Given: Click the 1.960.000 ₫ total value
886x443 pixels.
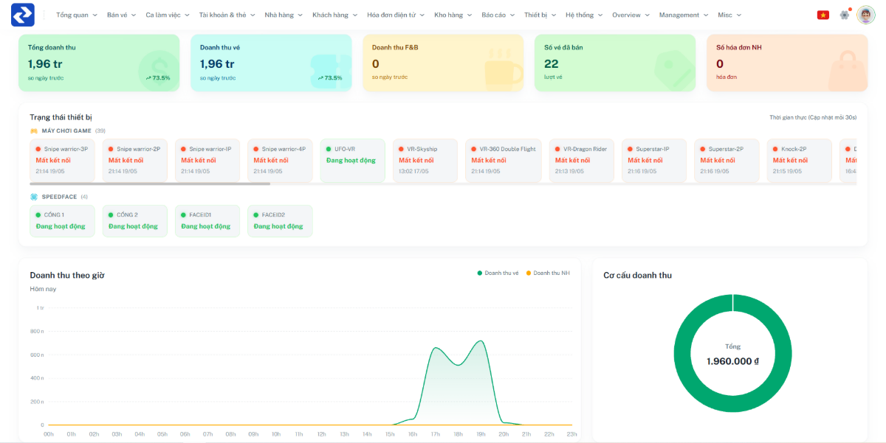Looking at the screenshot, I should 732,361.
